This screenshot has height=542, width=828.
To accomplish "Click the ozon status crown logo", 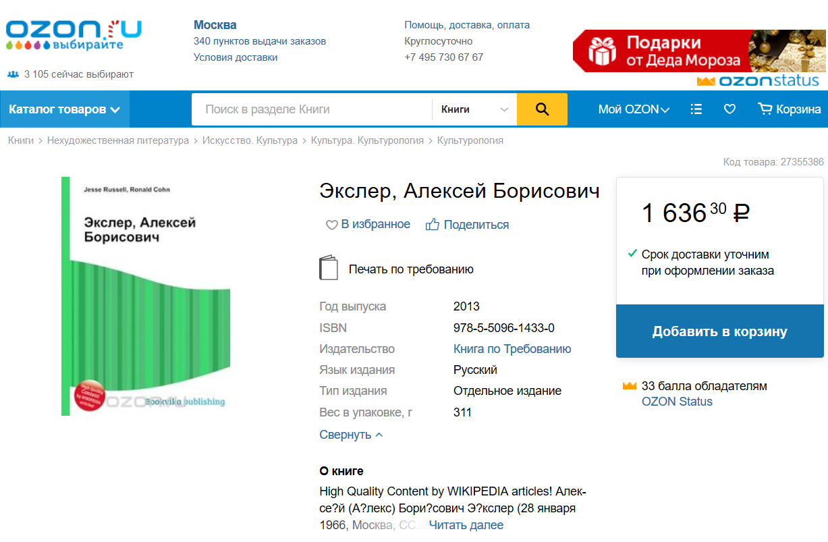I will click(758, 82).
